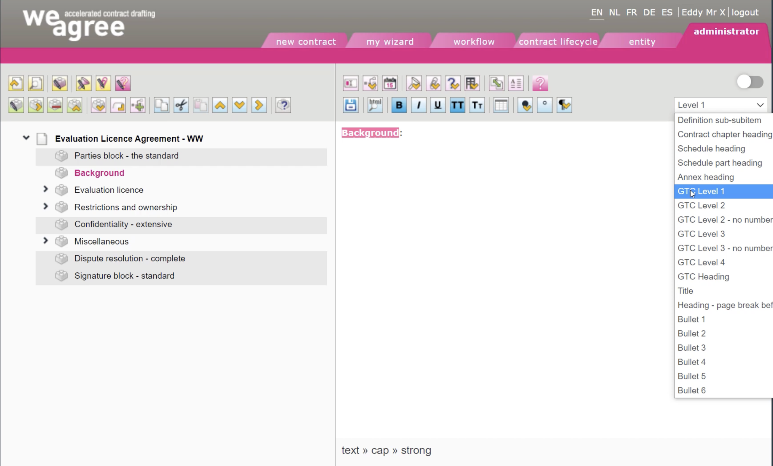Collapse the Evaluation Licence Agreement - WW root
This screenshot has height=466, width=773.
tap(26, 137)
